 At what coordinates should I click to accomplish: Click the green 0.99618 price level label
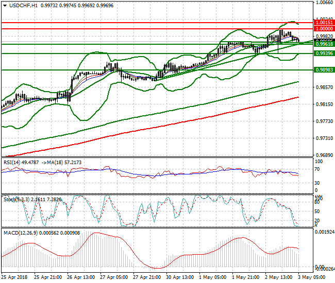[324, 44]
